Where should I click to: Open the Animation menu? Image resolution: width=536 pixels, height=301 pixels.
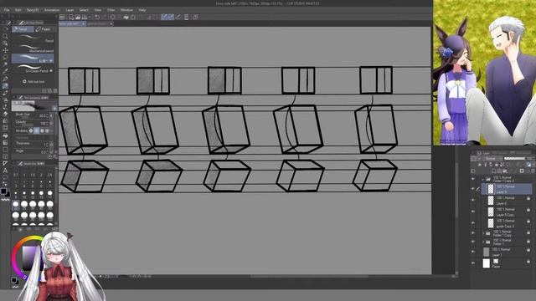(52, 10)
